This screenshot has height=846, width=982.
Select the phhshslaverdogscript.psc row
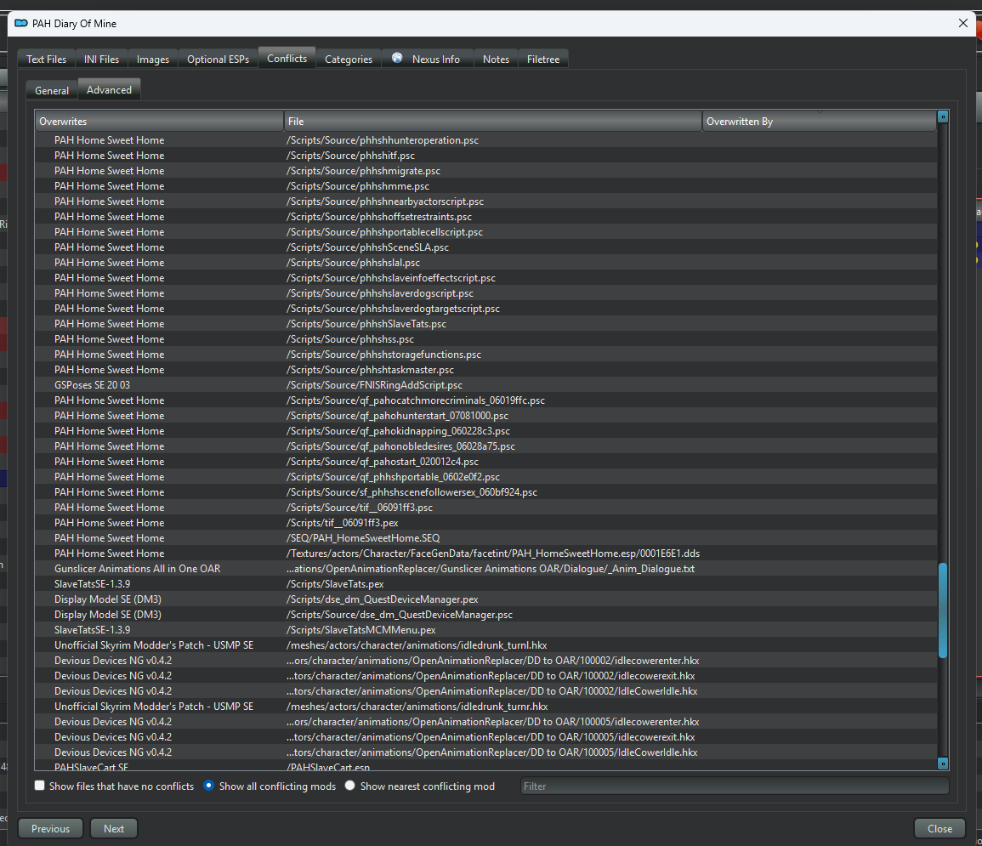(486, 293)
